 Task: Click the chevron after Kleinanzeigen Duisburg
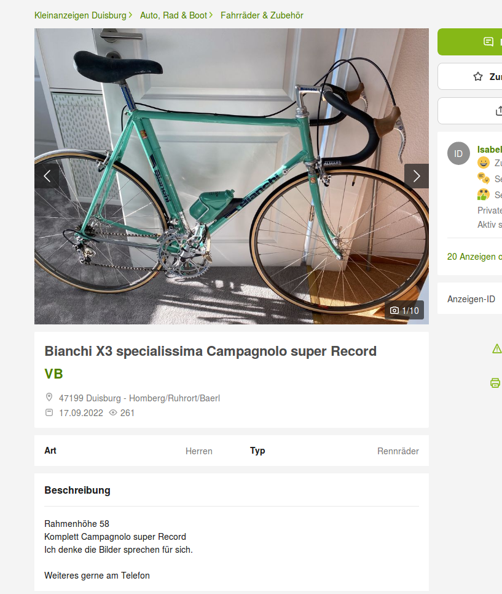130,15
